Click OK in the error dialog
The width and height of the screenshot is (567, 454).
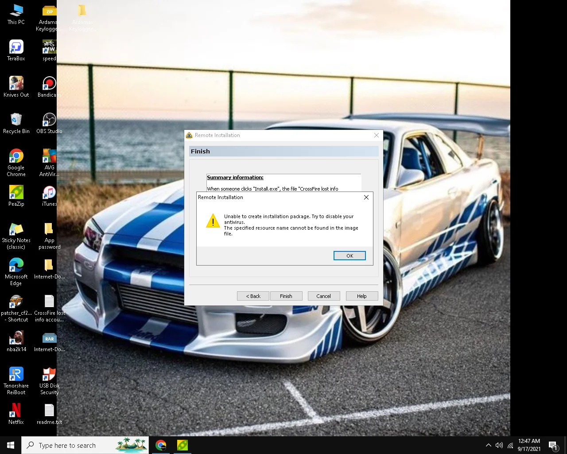point(350,256)
